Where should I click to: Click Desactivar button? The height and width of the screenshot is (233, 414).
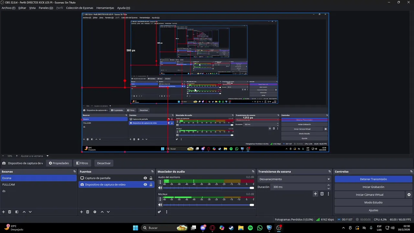click(x=104, y=163)
